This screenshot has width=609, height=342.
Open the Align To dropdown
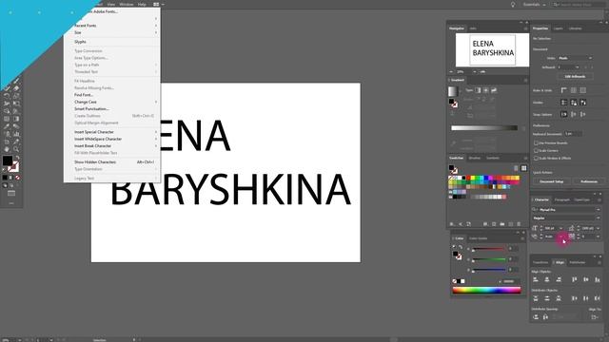coord(595,317)
